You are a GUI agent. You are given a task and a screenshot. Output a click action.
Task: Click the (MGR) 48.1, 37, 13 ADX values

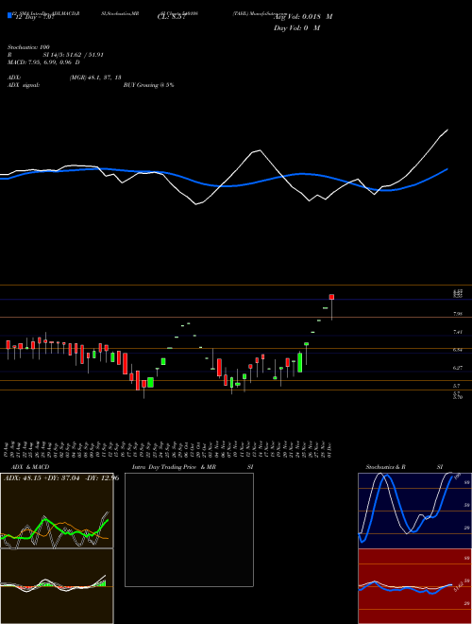pyautogui.click(x=95, y=78)
